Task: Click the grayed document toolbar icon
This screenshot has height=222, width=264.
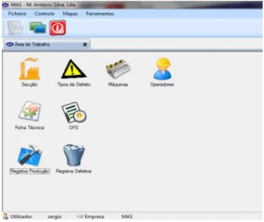Action: point(16,28)
